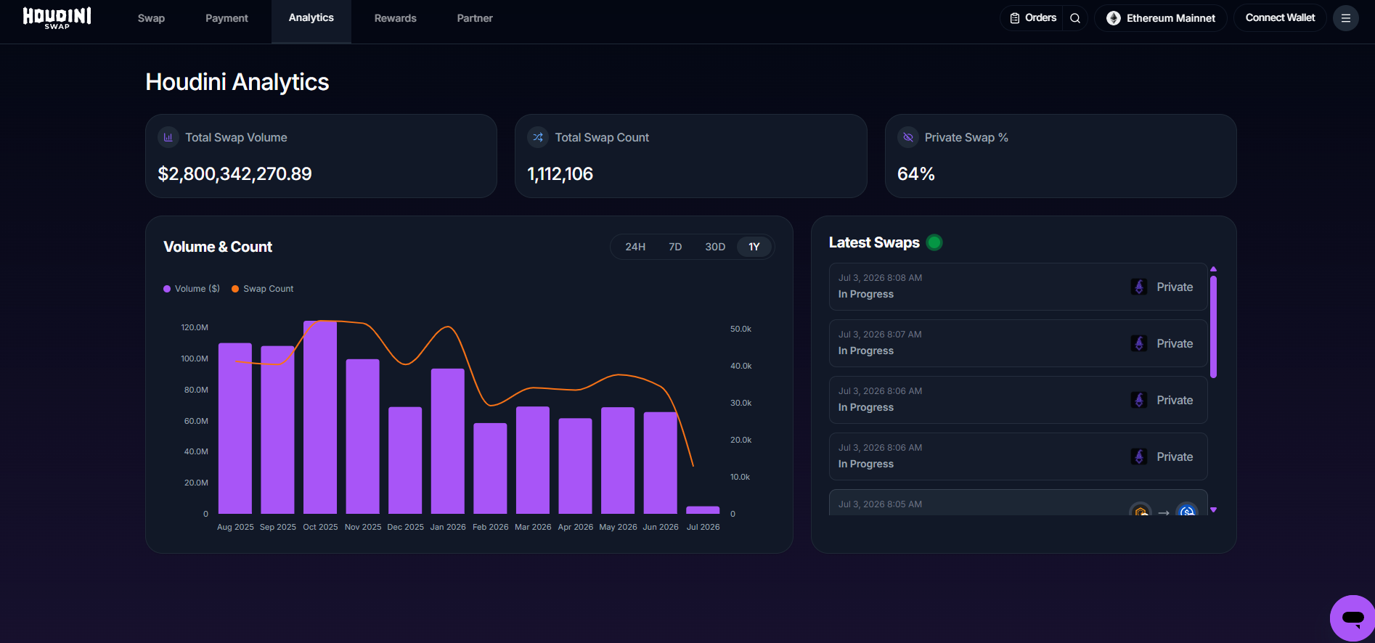The width and height of the screenshot is (1375, 643).
Task: Click the Dec 2025 volume bar
Action: pos(405,460)
